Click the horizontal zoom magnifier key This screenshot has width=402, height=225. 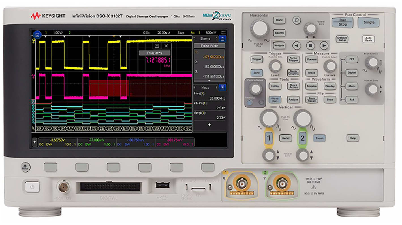pyautogui.click(x=296, y=21)
